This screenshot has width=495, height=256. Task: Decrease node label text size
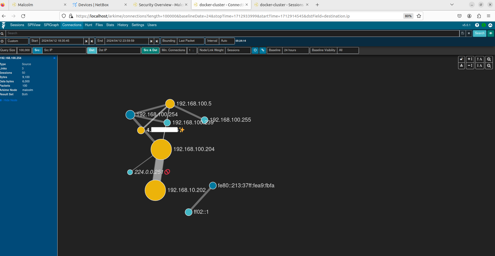(479, 66)
